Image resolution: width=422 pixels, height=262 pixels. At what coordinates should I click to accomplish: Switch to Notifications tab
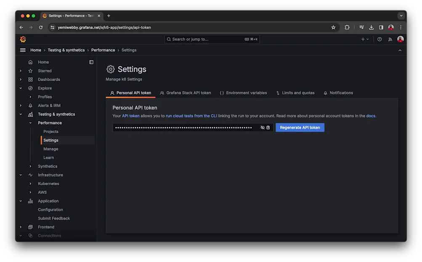[338, 93]
